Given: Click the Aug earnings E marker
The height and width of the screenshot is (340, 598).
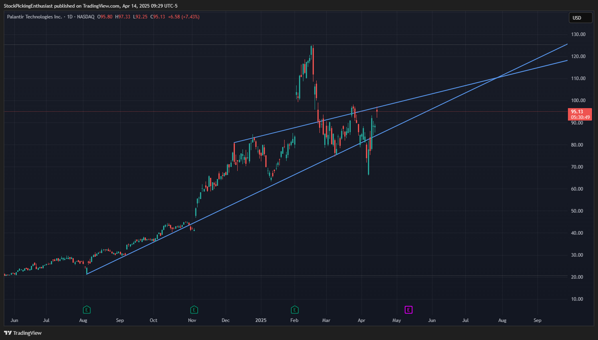Looking at the screenshot, I should [87, 310].
